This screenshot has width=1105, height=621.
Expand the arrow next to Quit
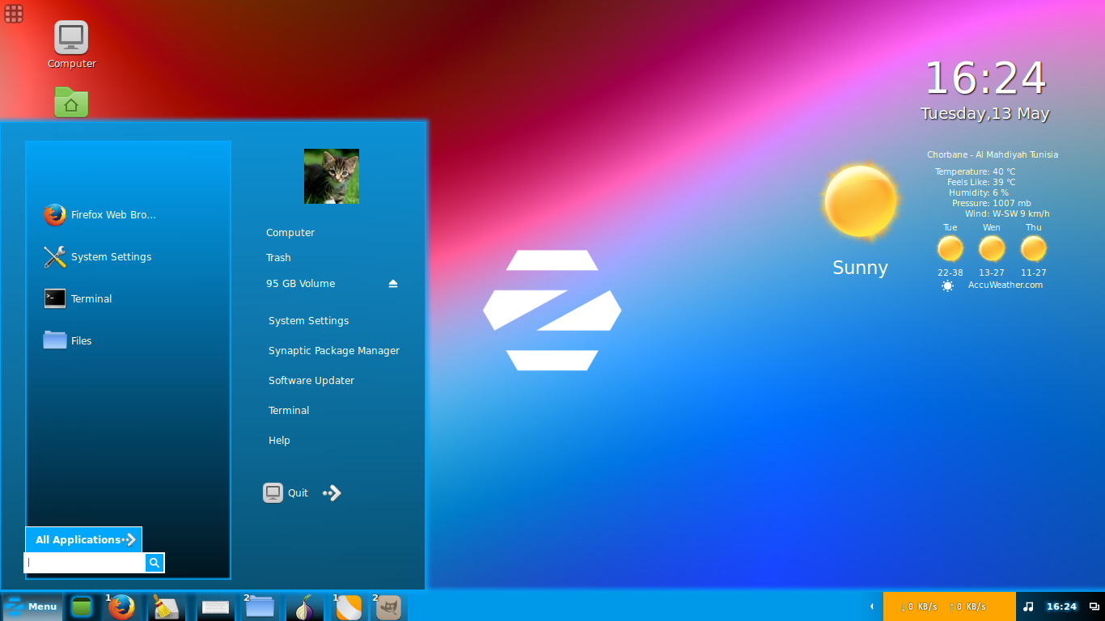[332, 493]
